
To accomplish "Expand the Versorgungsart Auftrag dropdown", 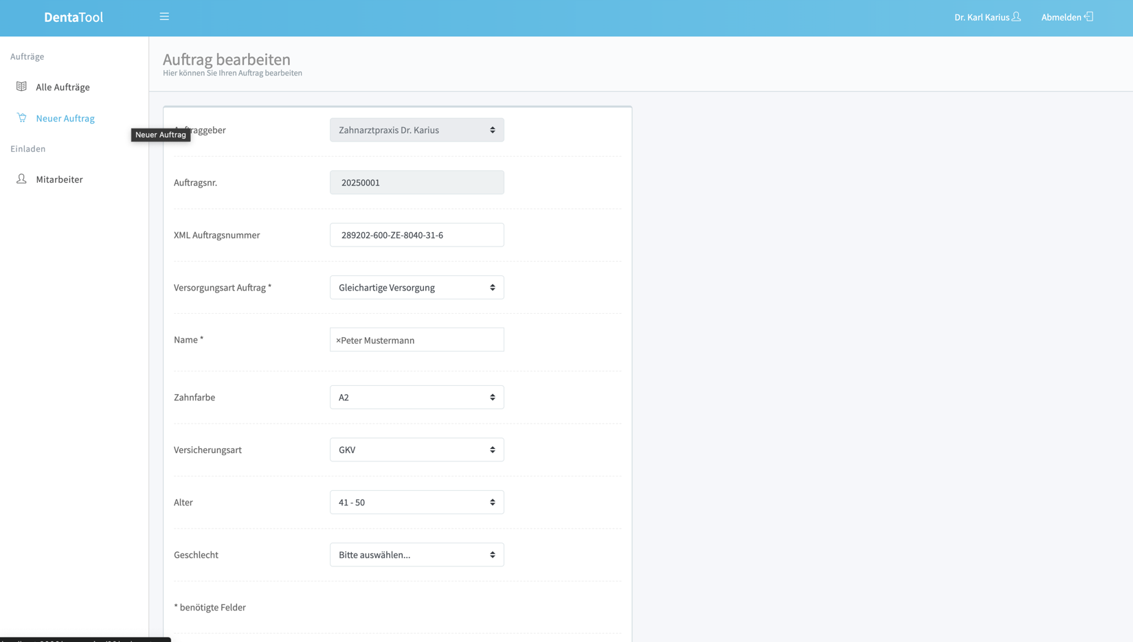I will pyautogui.click(x=416, y=288).
